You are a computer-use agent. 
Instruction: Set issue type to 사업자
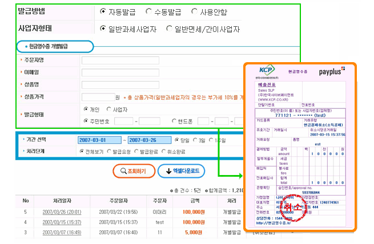[x=108, y=109]
